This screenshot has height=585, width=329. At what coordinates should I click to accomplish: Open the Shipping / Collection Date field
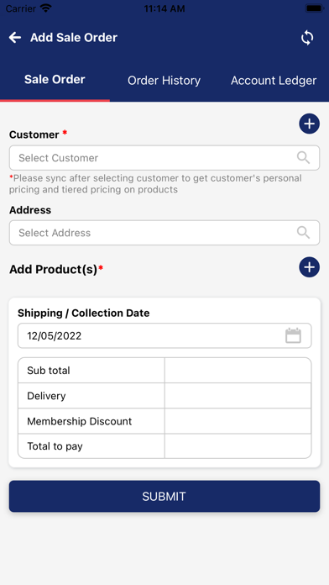[164, 335]
